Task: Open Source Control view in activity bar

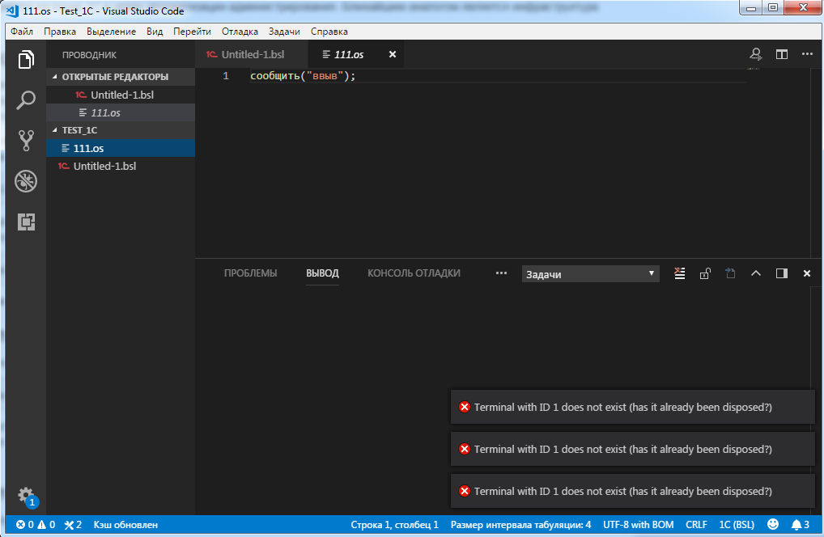Action: point(26,140)
